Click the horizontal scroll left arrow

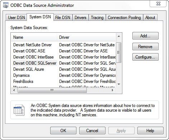pyautogui.click(x=14, y=90)
